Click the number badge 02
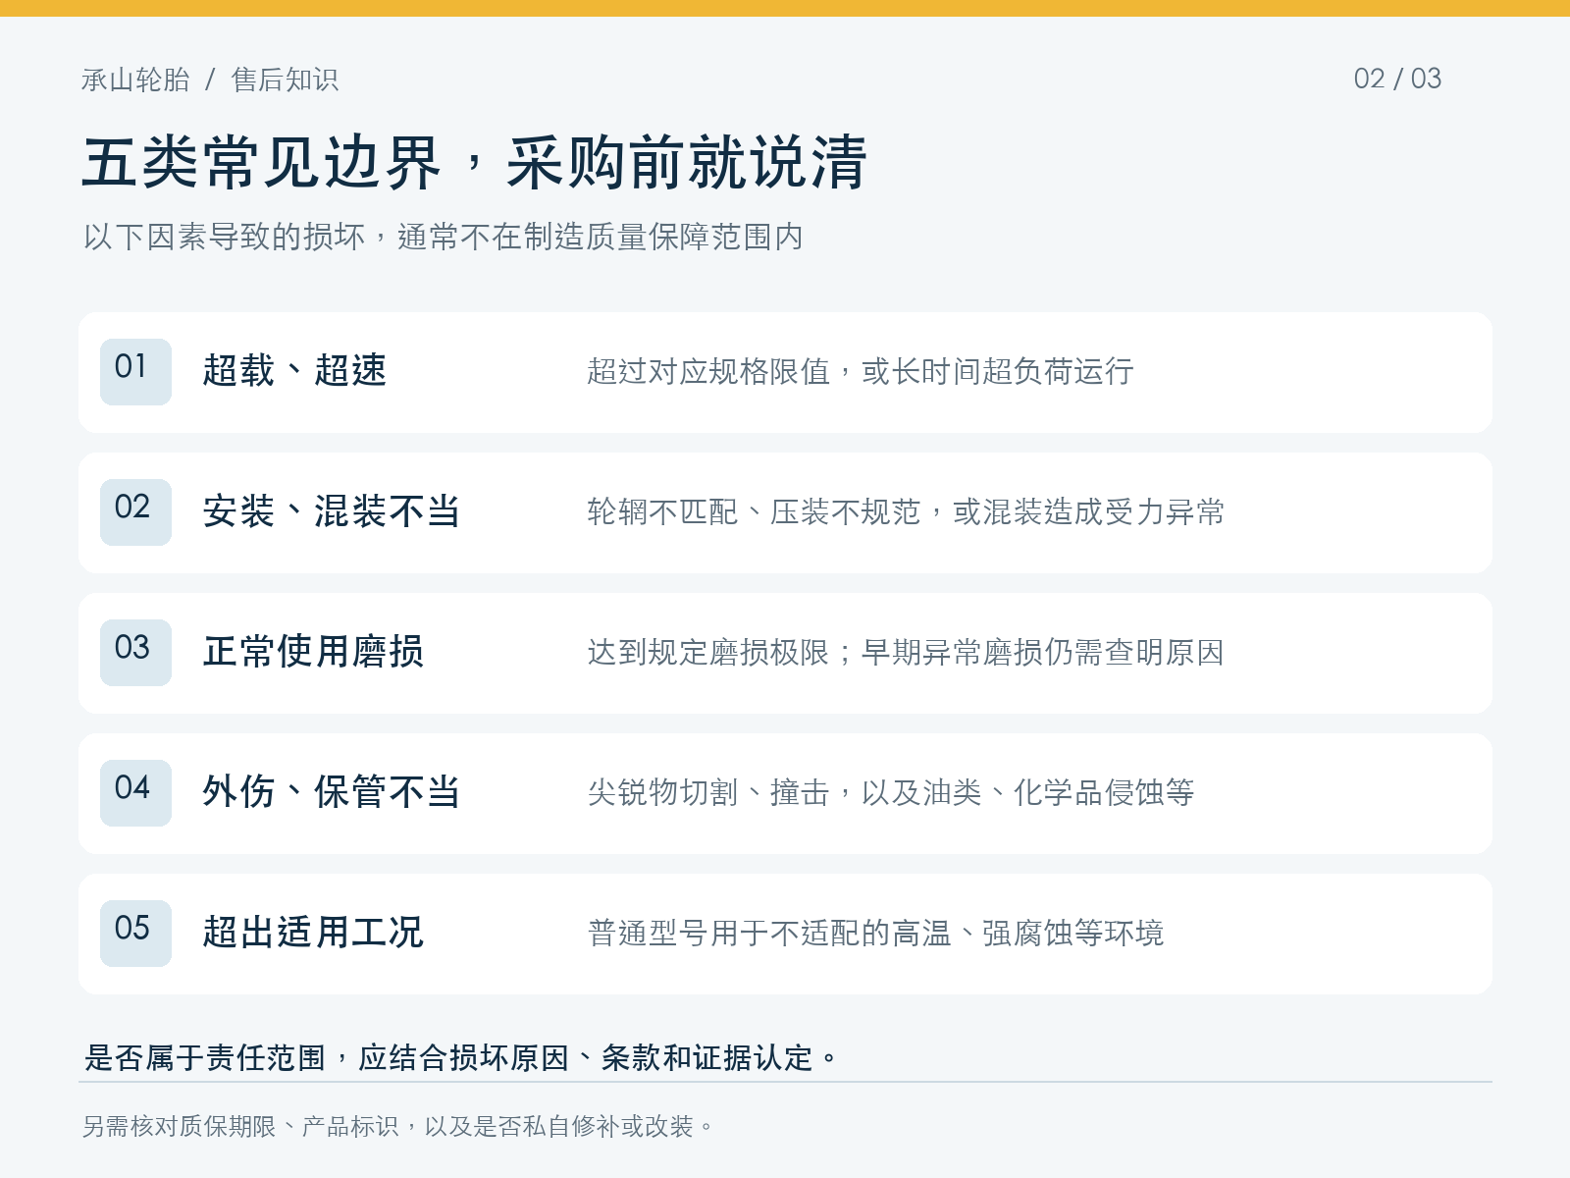1570x1178 pixels. coord(135,512)
